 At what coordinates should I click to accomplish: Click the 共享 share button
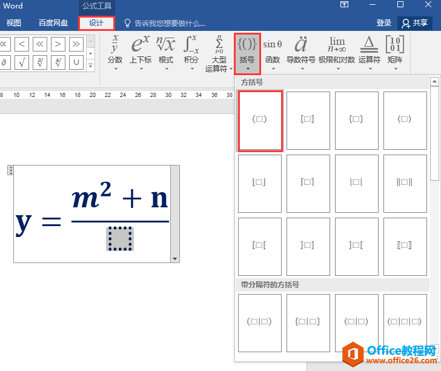(415, 23)
